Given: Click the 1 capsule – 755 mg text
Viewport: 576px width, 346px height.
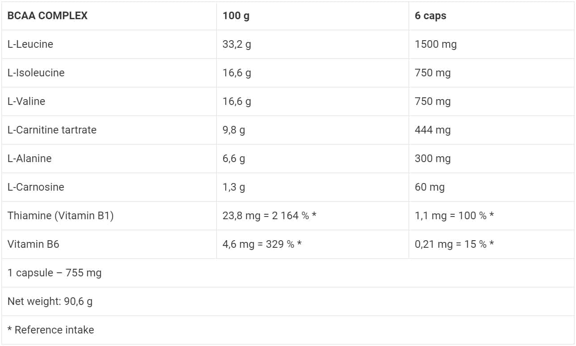Looking at the screenshot, I should click(55, 273).
